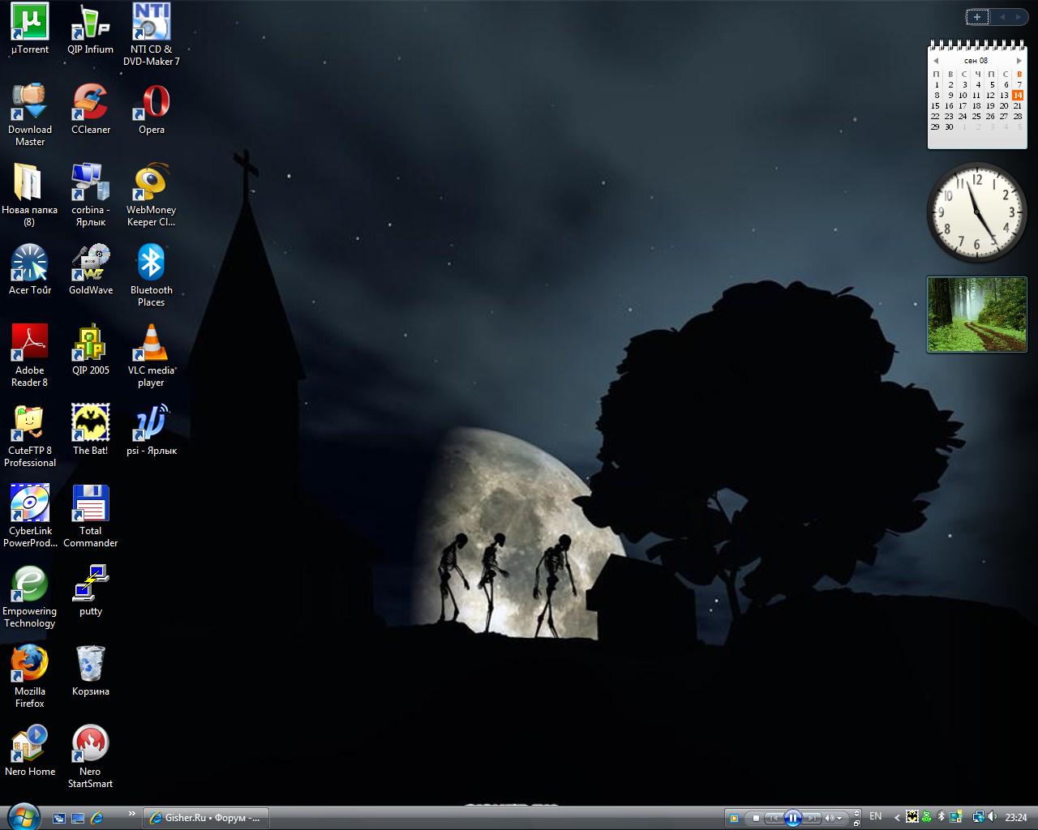Open the volume dropdown on the media toolbar

(x=840, y=819)
